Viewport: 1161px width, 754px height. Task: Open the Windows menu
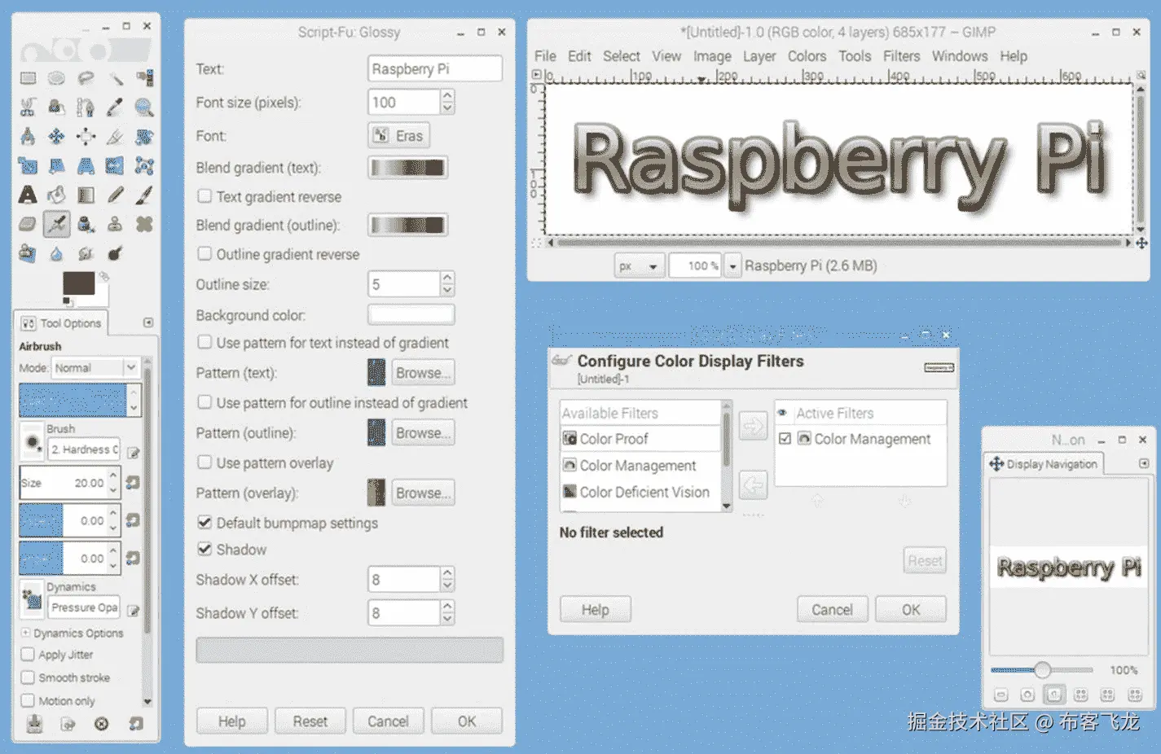click(x=960, y=56)
